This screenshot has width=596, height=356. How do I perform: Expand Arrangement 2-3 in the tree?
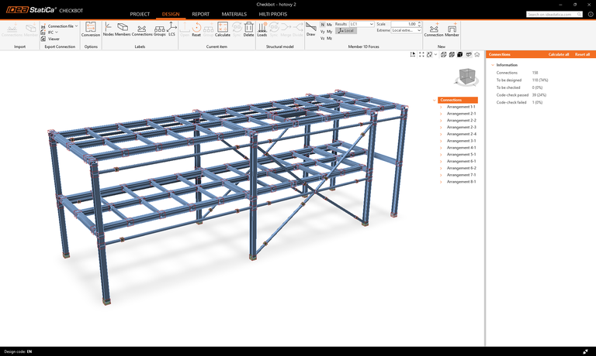(441, 128)
